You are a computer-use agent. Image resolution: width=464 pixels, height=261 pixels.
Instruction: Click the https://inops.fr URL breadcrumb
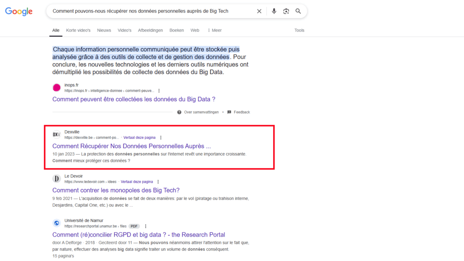[109, 90]
